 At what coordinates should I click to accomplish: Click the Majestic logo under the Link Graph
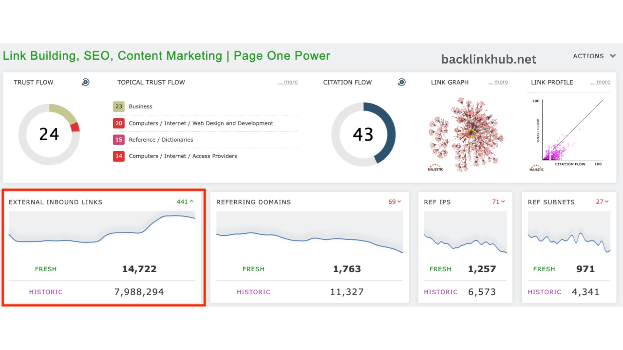[435, 168]
